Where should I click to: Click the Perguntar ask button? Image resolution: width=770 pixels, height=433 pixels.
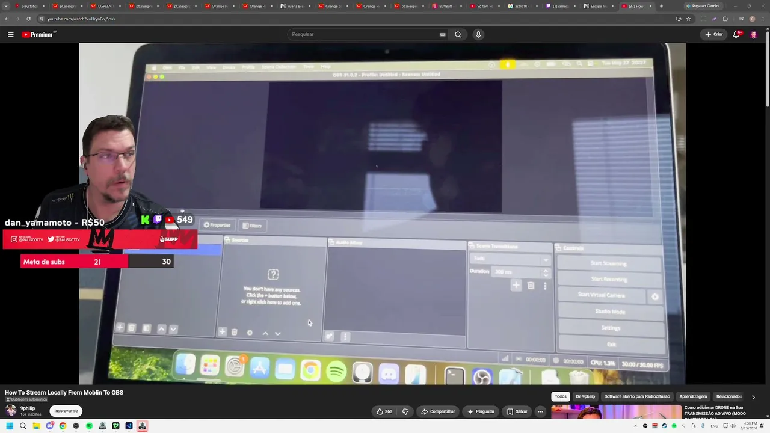[481, 411]
